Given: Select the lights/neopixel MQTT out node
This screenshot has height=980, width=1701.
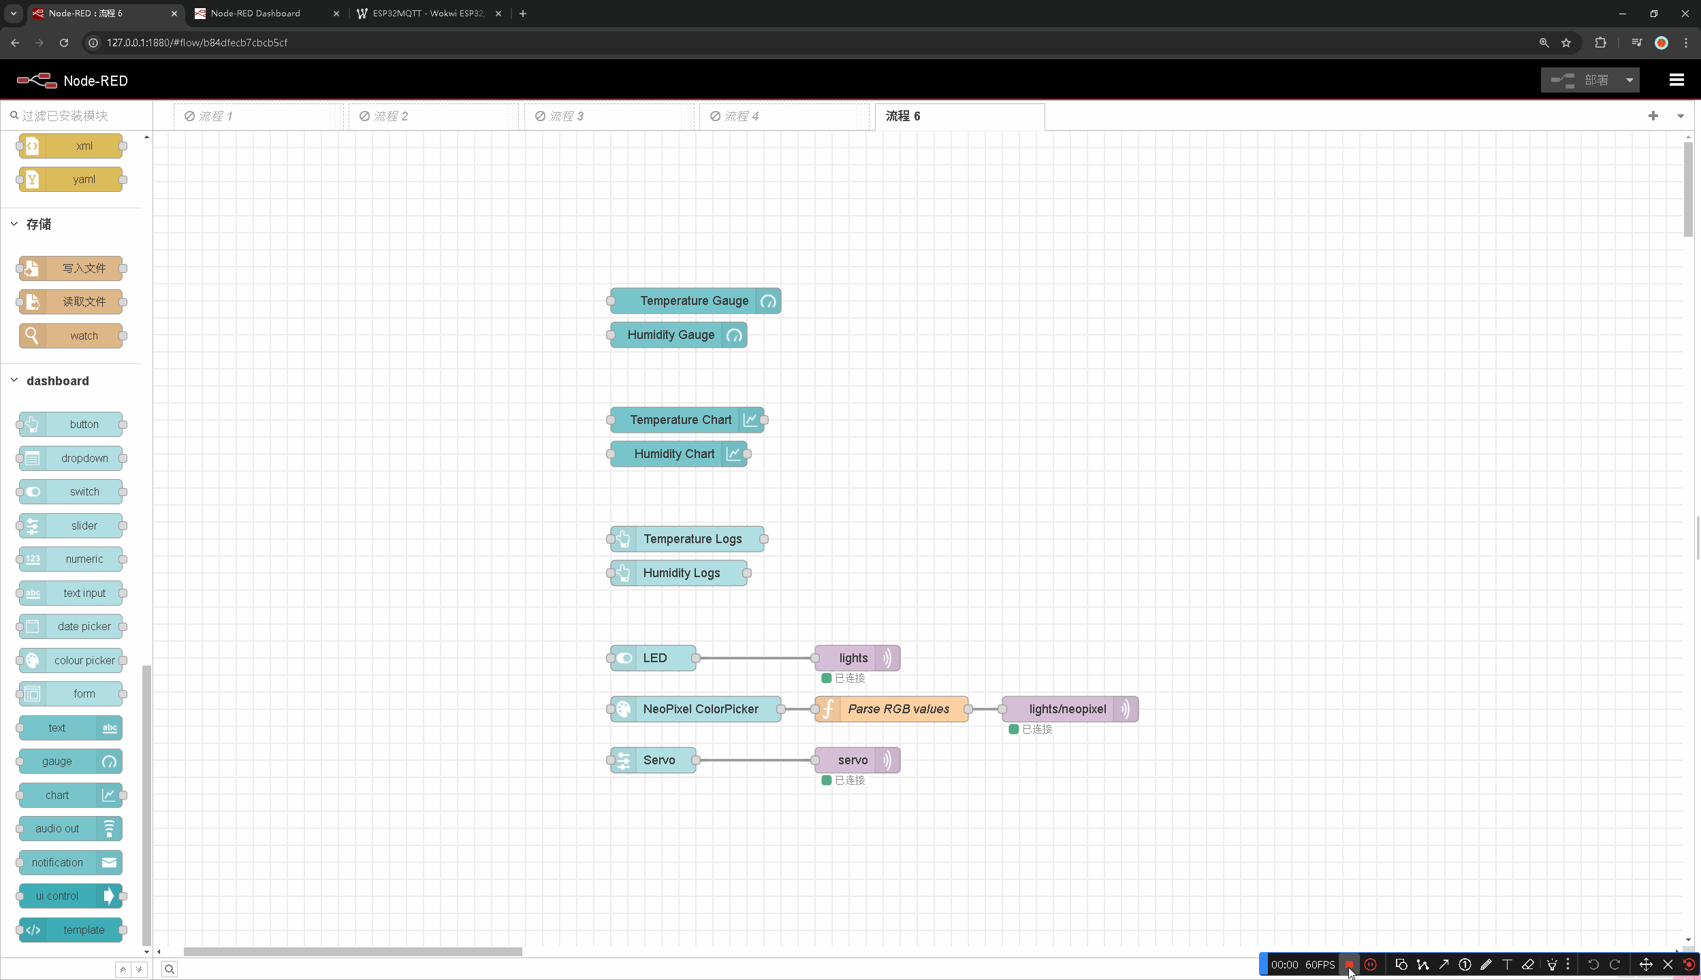Looking at the screenshot, I should [x=1066, y=709].
